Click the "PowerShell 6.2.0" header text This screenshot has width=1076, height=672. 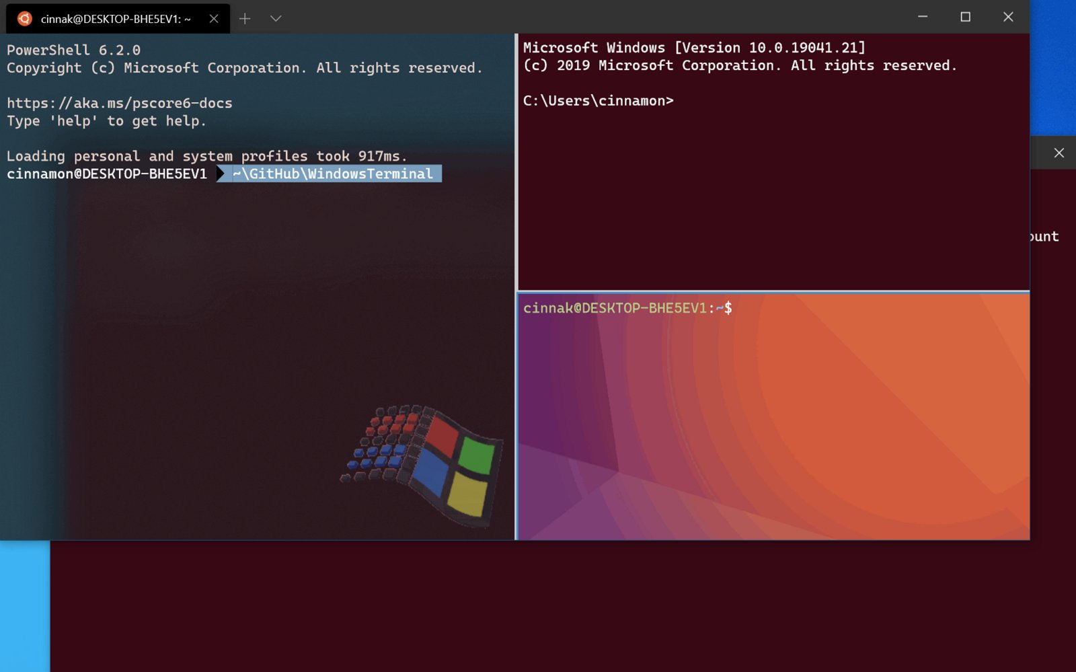pyautogui.click(x=73, y=50)
